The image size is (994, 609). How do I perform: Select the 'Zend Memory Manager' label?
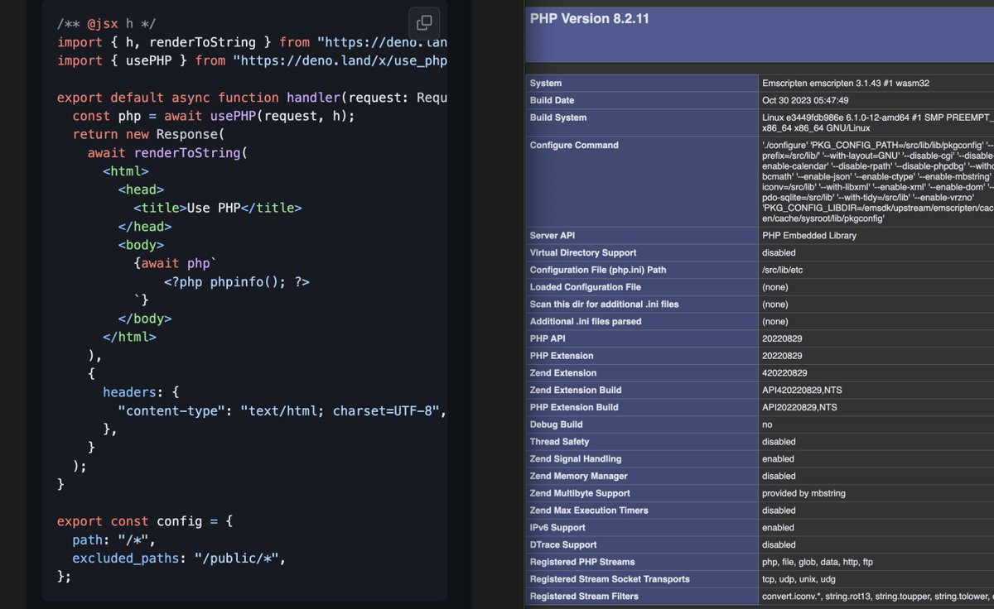[579, 476]
